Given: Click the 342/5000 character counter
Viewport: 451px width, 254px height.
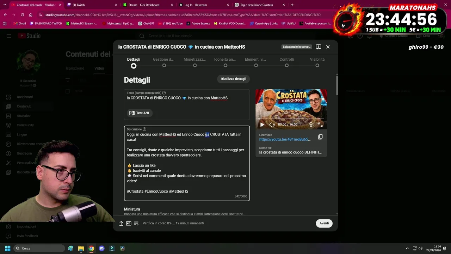Looking at the screenshot, I should click(241, 196).
